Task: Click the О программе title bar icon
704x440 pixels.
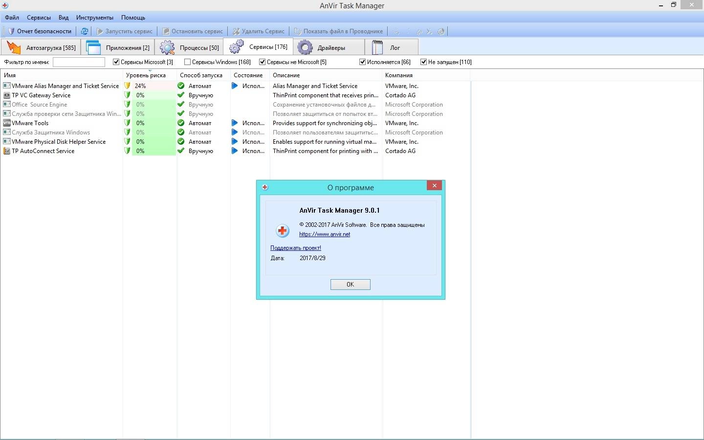Action: tap(264, 187)
